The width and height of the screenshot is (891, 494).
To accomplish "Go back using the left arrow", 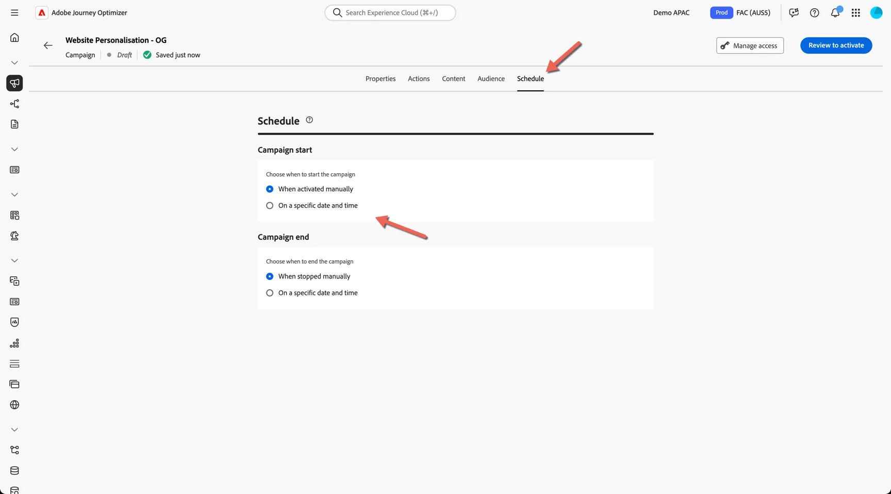I will point(48,45).
